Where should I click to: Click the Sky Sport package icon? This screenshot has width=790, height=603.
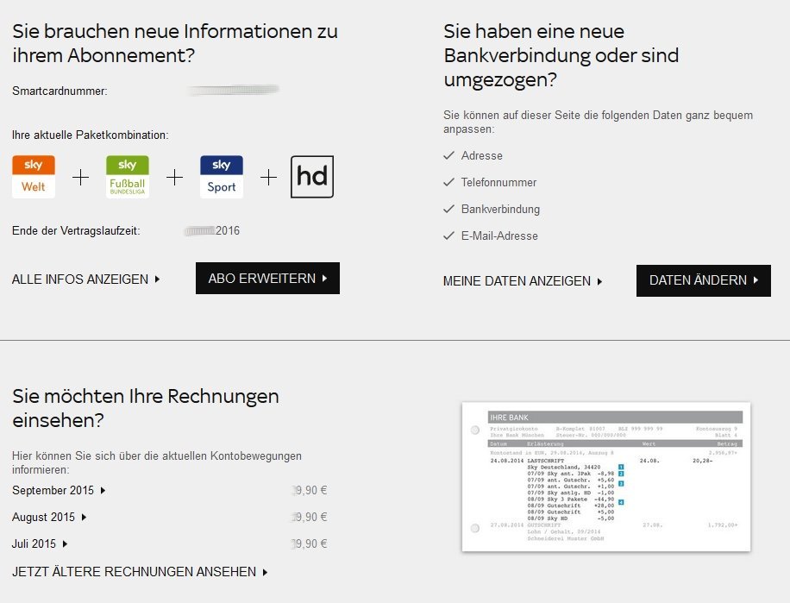click(222, 177)
